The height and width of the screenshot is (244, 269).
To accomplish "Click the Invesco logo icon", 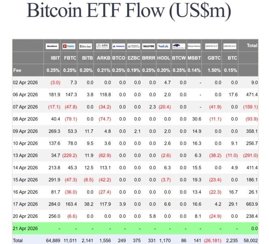I will click(x=118, y=46).
